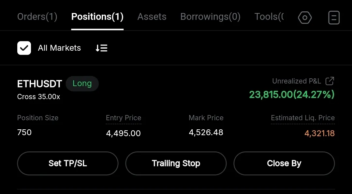Open the Assets tab
The width and height of the screenshot is (352, 194).
point(152,17)
